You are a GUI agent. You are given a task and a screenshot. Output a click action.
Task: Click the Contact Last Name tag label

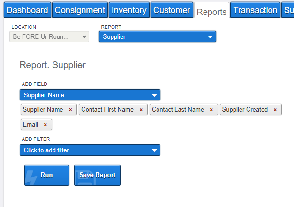178,110
